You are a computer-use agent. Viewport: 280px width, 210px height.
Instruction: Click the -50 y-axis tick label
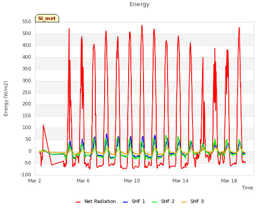point(27,163)
